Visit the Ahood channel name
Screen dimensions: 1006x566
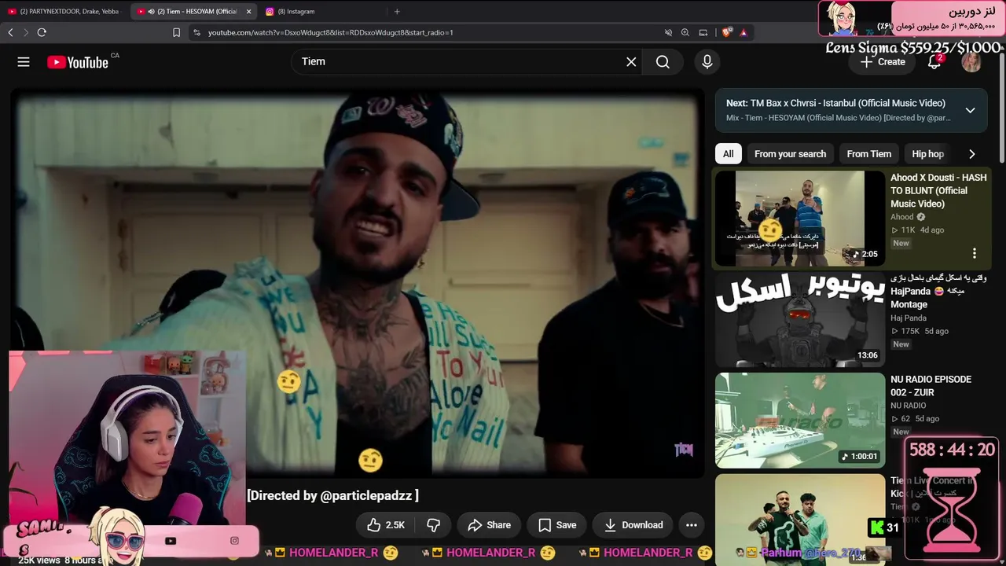pyautogui.click(x=902, y=217)
